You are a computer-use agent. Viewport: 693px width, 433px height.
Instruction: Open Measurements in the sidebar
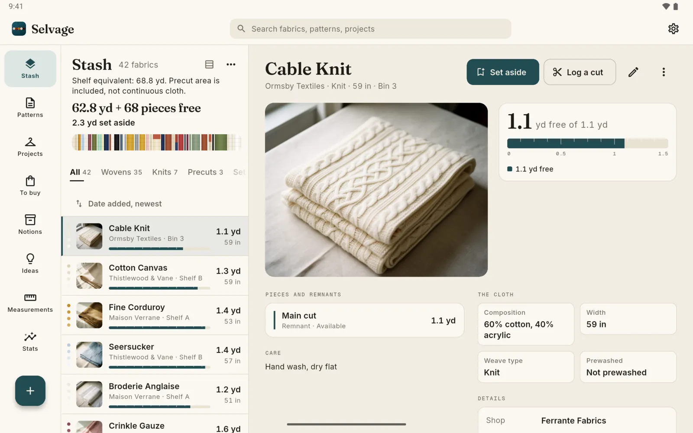(30, 303)
